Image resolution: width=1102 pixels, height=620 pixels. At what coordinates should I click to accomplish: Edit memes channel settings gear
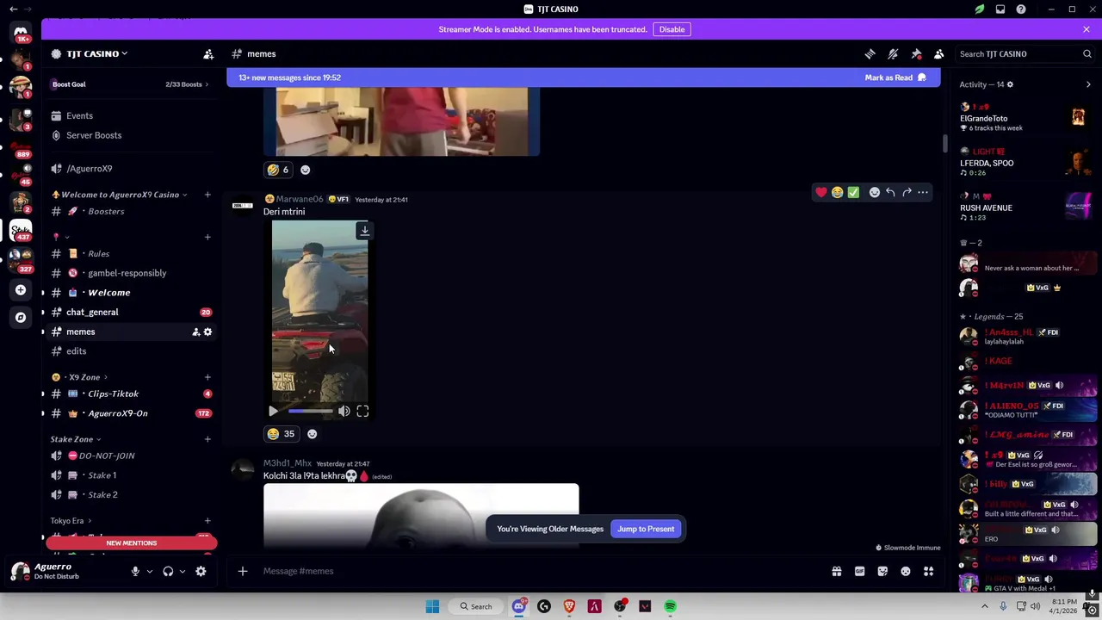[x=207, y=332]
